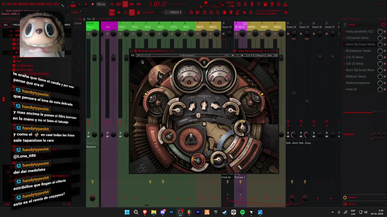Load the previous Waves preset with left arrow

tap(233, 55)
